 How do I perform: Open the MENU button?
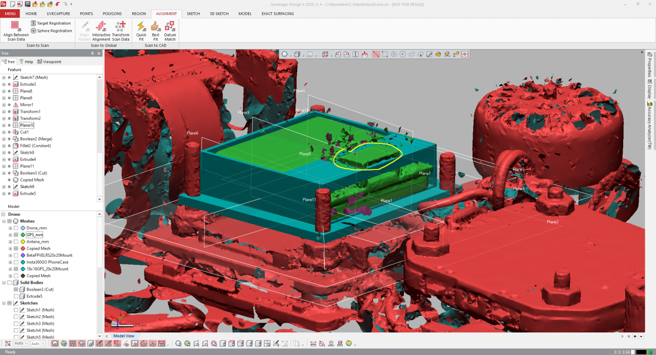click(10, 14)
